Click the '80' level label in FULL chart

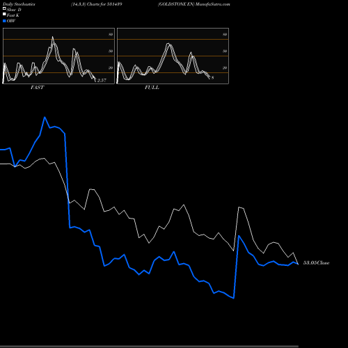[225, 35]
